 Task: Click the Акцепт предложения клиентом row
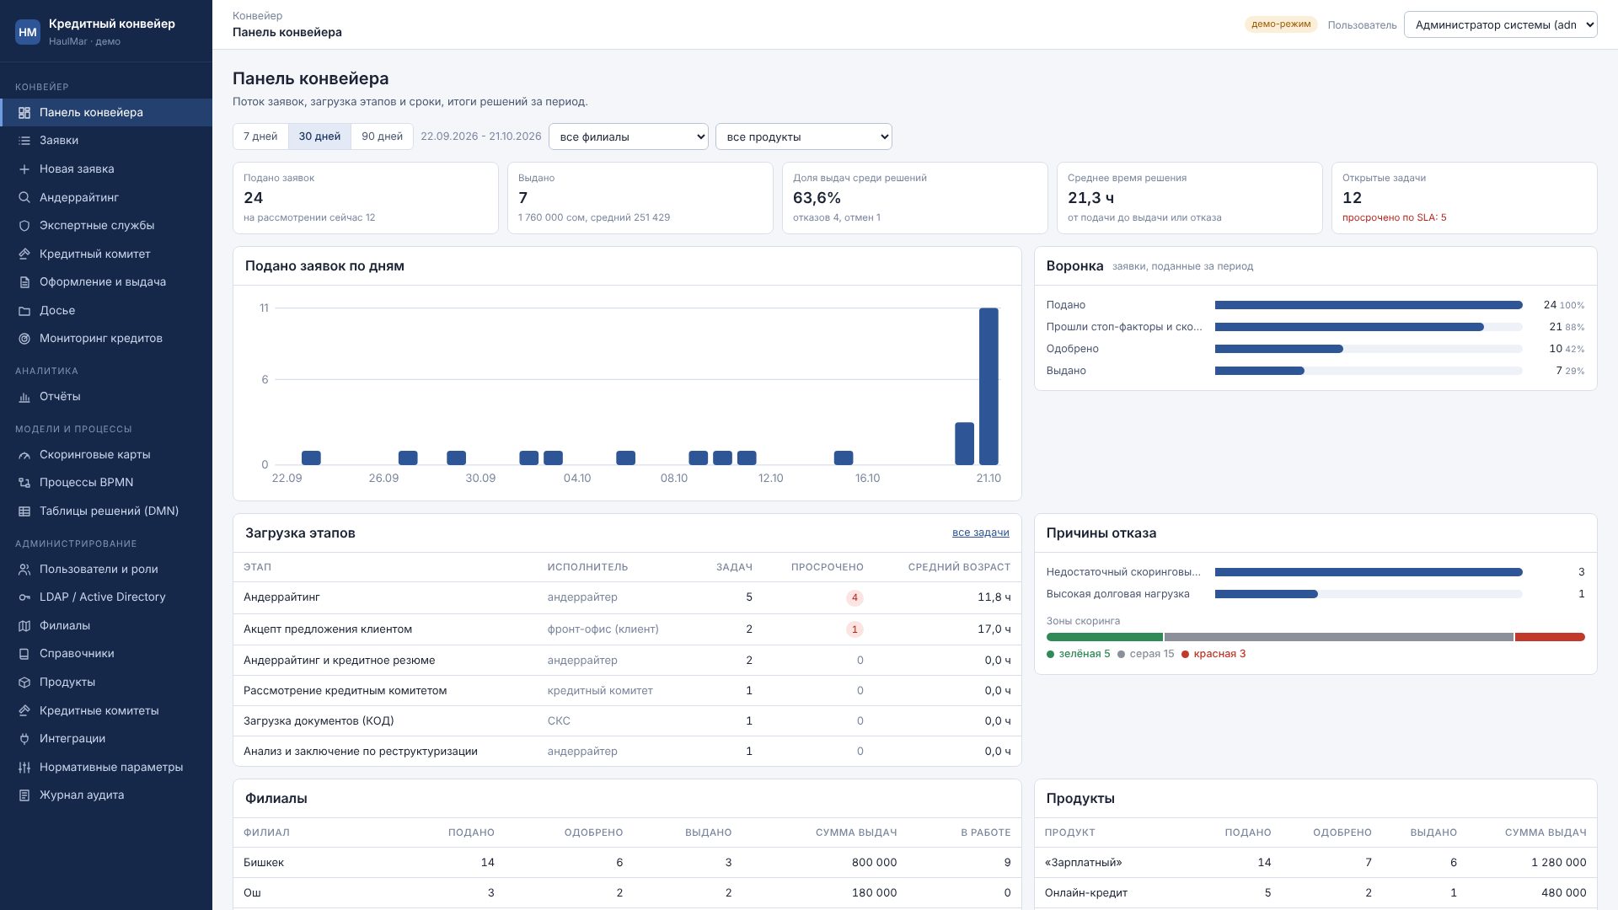[627, 629]
